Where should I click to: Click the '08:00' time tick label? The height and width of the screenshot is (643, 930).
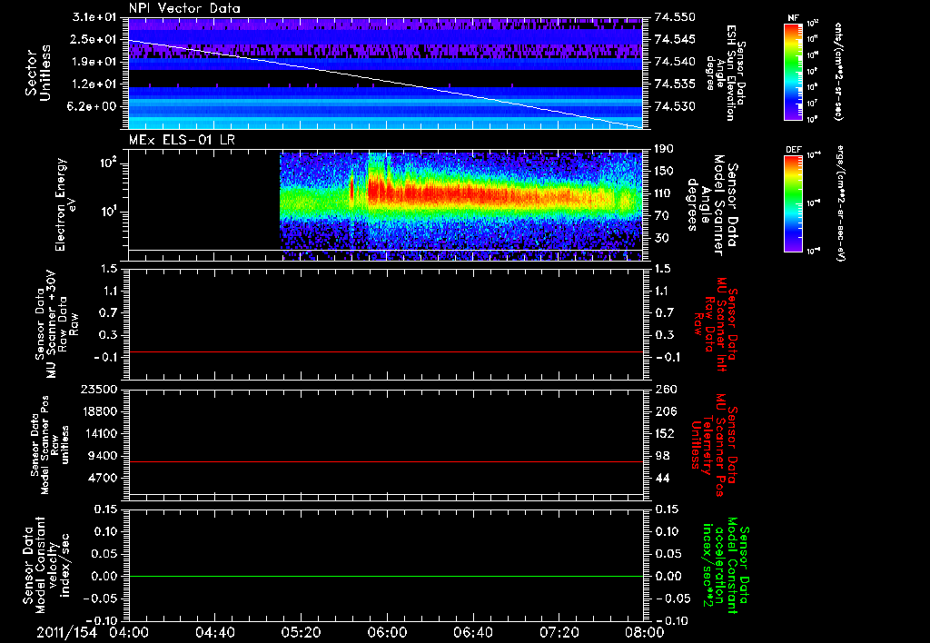click(645, 632)
